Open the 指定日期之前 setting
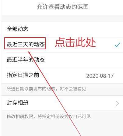 click(x=62, y=75)
